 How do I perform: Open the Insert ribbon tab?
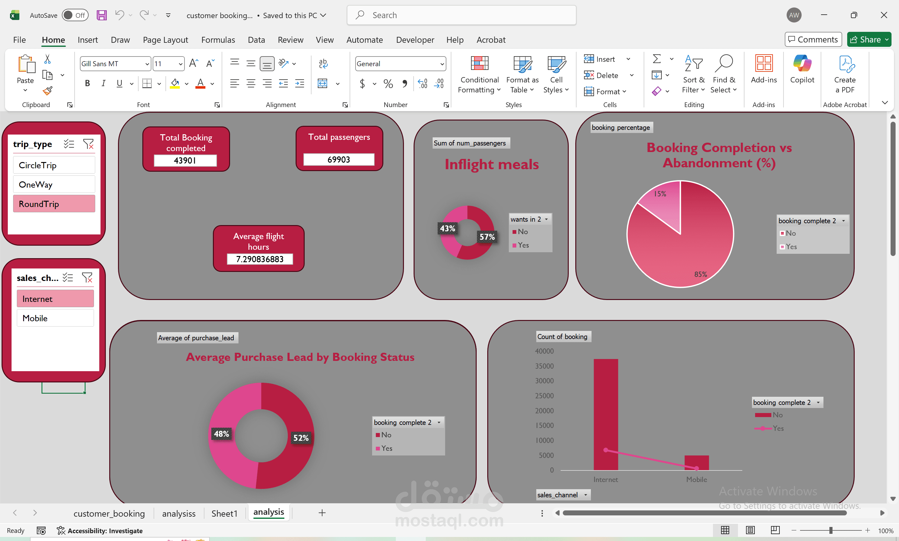(x=87, y=40)
